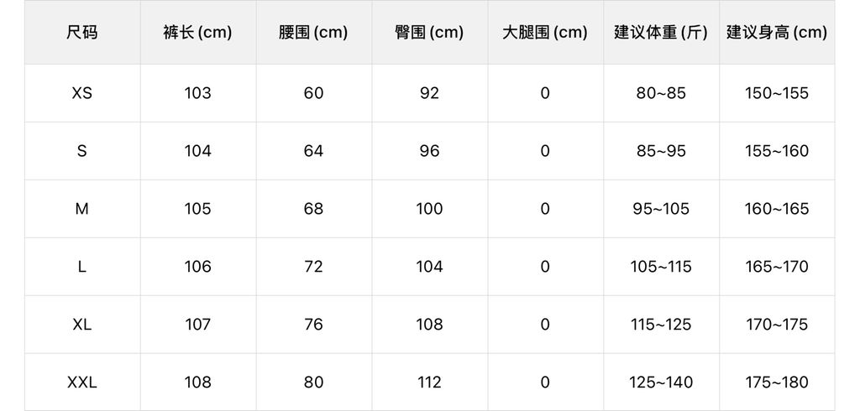
Task: Click waist value 68 in M row
Action: pos(313,209)
